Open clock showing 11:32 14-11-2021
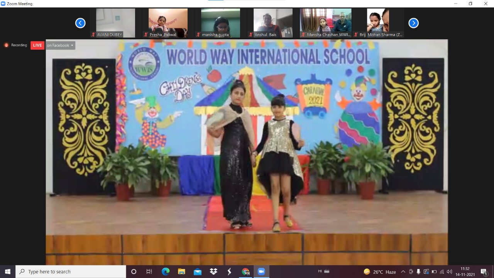The height and width of the screenshot is (278, 494). (465, 271)
